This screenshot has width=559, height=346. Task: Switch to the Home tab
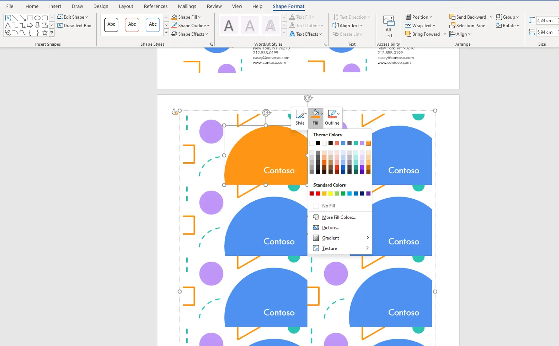click(32, 6)
